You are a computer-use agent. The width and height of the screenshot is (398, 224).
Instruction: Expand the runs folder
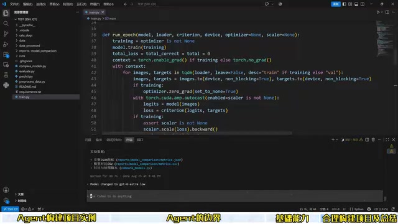[x=22, y=56]
